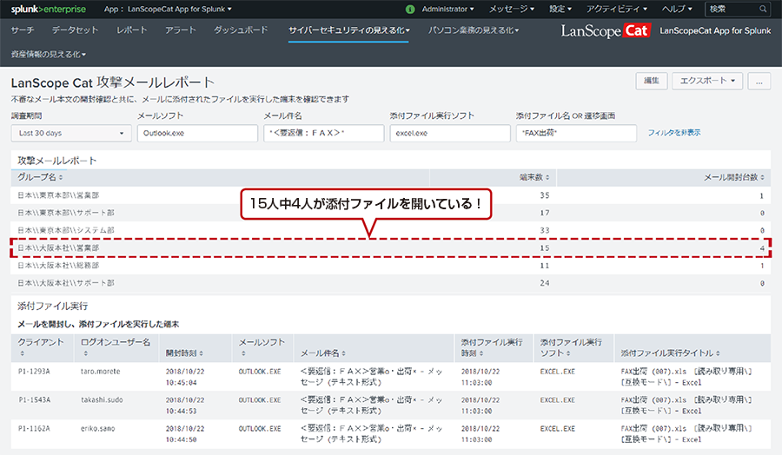782x455 pixels.
Task: Select the 日本\\東京本部\\営業部 row
Action: click(x=390, y=195)
